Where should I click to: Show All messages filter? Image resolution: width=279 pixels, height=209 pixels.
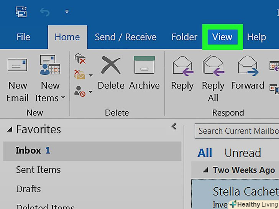[205, 153]
